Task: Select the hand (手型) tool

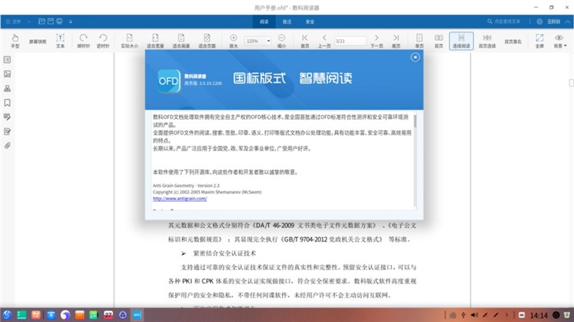Action: [x=15, y=41]
